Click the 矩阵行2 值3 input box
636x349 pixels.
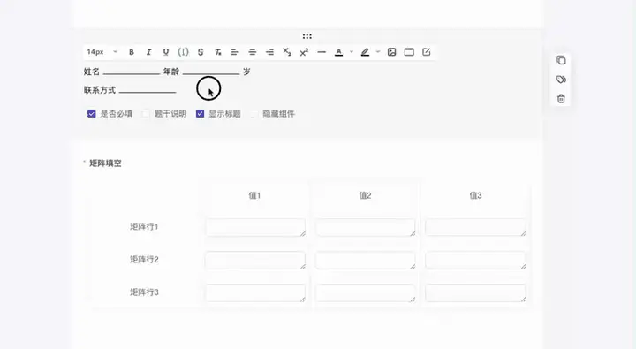[475, 260]
